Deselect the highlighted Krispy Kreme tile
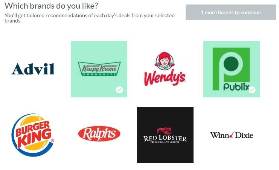The width and height of the screenshot is (279, 170). click(x=99, y=69)
